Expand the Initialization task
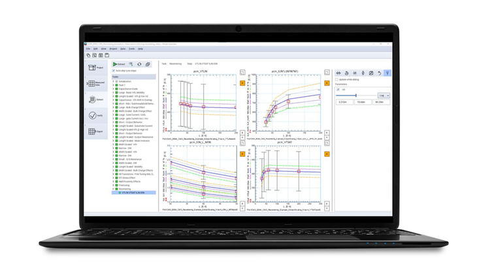The height and width of the screenshot is (276, 490). coord(114,81)
